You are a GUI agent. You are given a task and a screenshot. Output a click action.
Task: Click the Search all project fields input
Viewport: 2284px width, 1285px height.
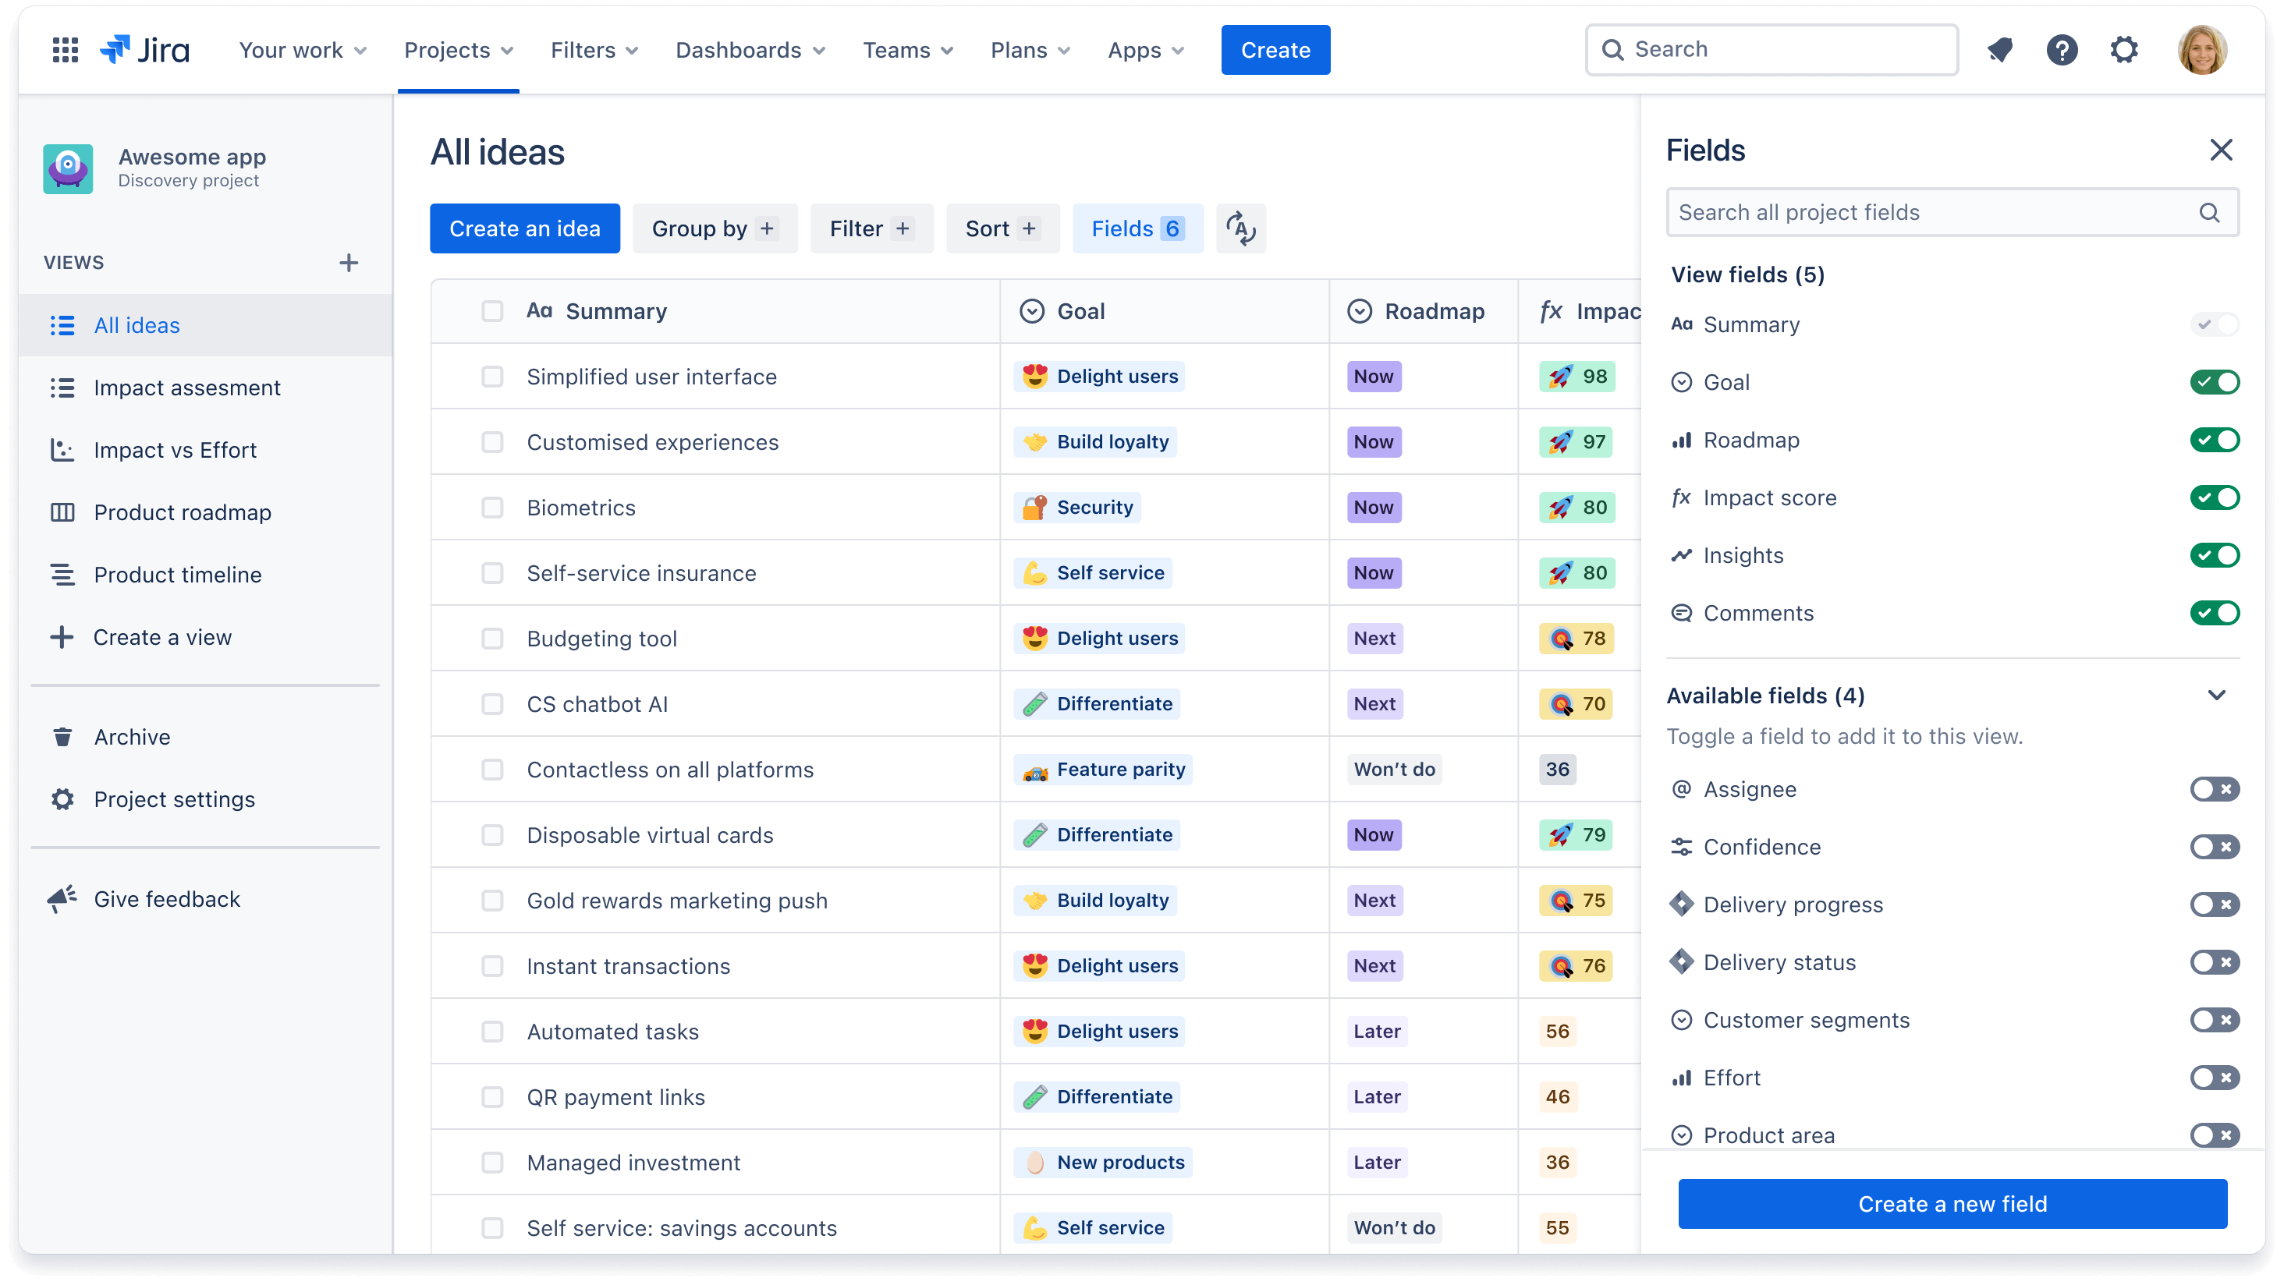pos(1953,212)
